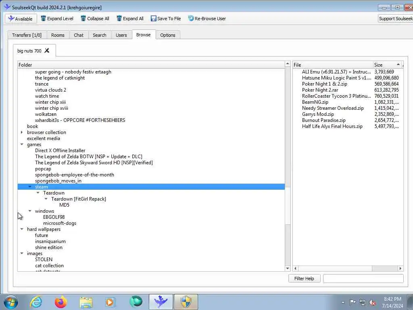Image resolution: width=413 pixels, height=310 pixels.
Task: Click the Available status button
Action: pos(21,19)
